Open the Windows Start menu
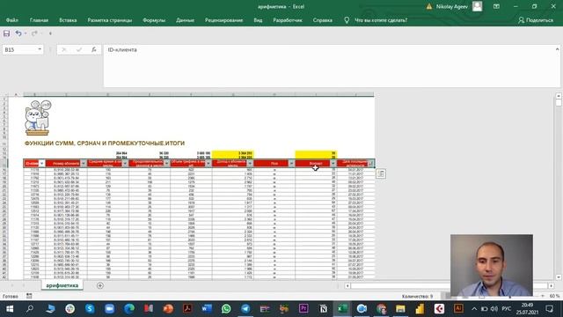The width and height of the screenshot is (563, 317). 10,309
